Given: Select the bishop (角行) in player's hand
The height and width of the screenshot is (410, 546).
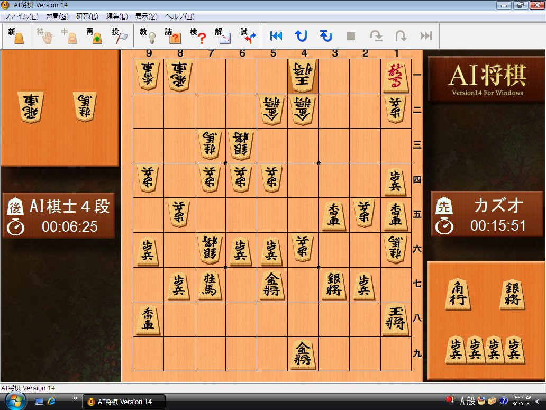Looking at the screenshot, I should click(458, 294).
